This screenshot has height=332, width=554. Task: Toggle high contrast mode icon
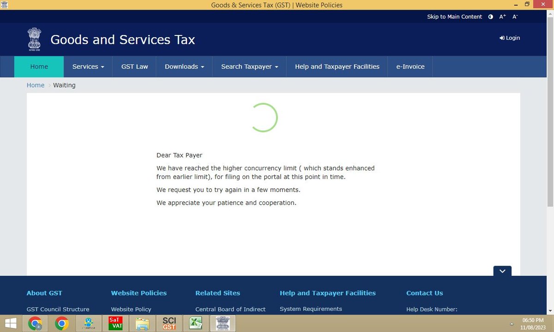491,17
